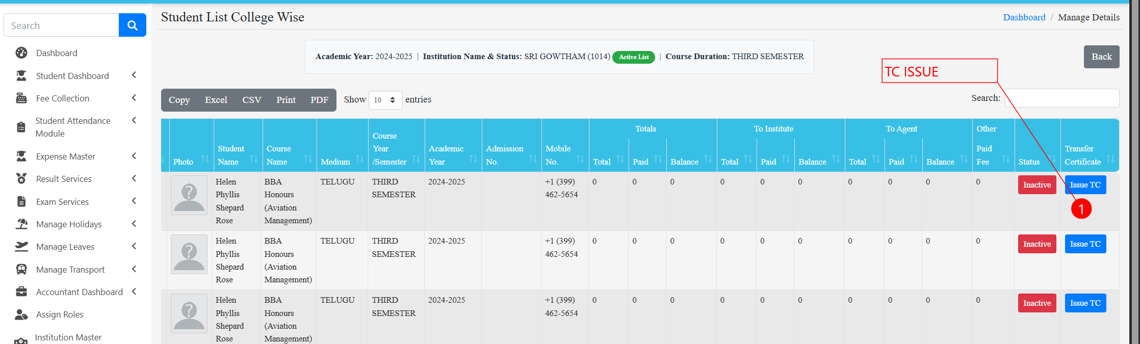Open the Show entries count dropdown
Image resolution: width=1140 pixels, height=344 pixels.
tap(385, 100)
